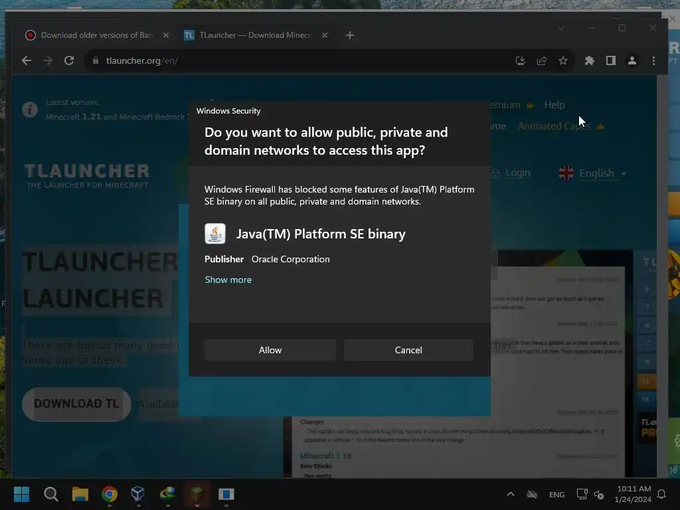Viewport: 680px width, 510px height.
Task: Click the install app icon in address bar
Action: pyautogui.click(x=521, y=60)
